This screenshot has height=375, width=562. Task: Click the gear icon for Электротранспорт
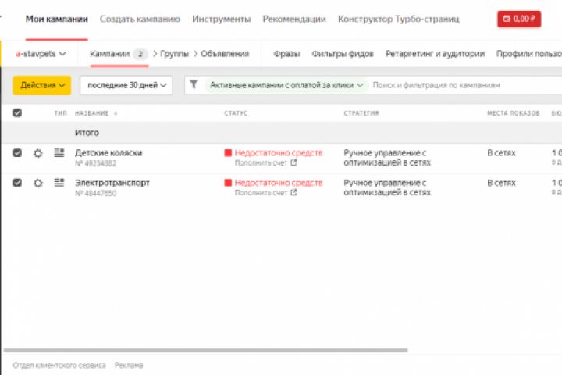[37, 183]
